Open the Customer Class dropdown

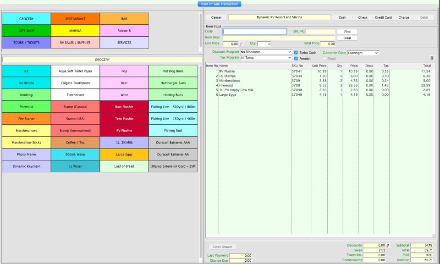click(x=363, y=53)
